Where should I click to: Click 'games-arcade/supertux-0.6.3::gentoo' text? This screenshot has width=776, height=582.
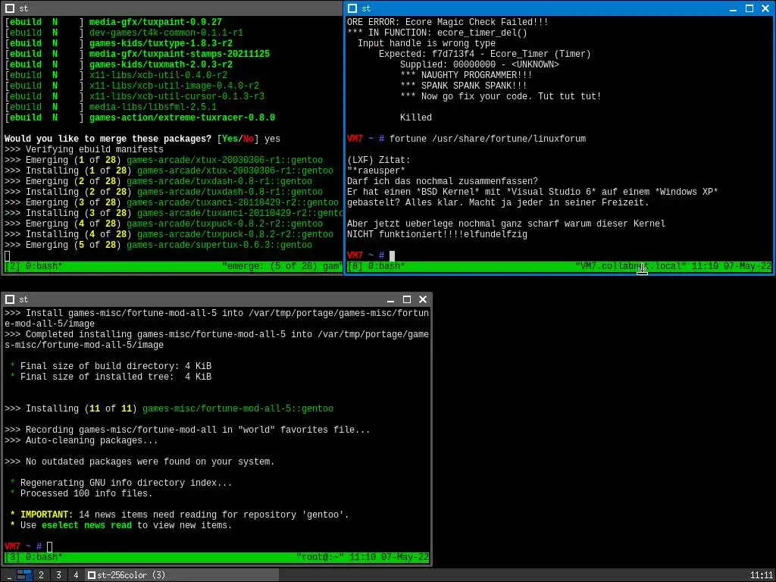coord(219,245)
